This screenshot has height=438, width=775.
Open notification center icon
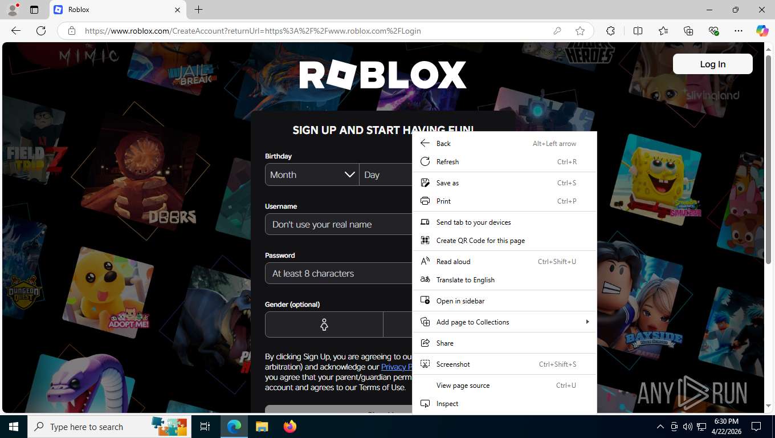(x=757, y=427)
